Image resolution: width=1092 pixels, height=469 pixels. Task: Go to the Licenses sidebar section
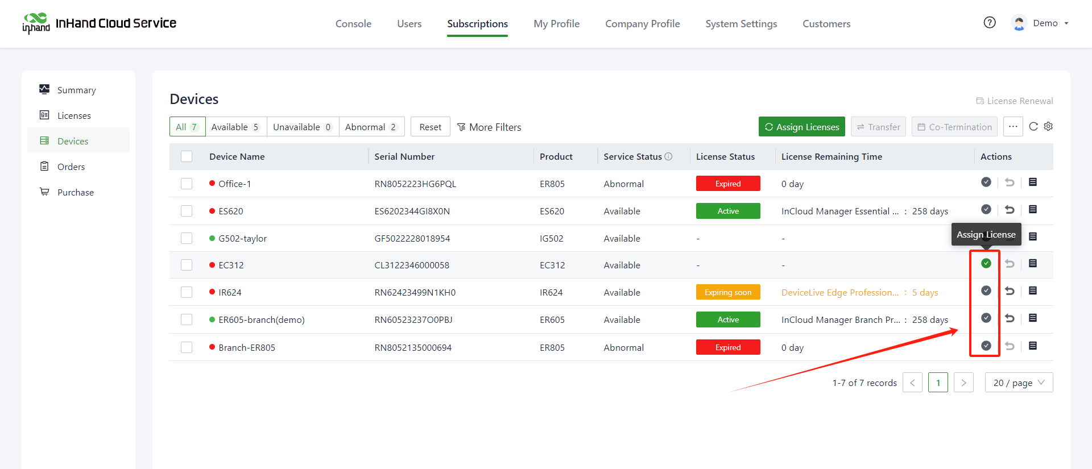coord(74,115)
